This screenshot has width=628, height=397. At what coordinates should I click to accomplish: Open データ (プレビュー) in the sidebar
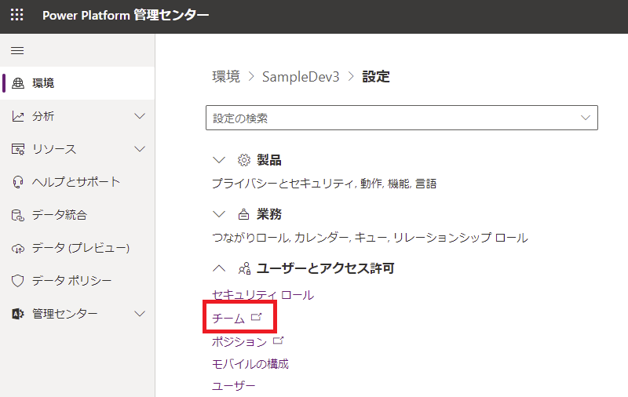pos(77,248)
